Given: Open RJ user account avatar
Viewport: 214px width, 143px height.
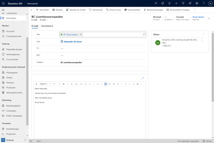Looking at the screenshot, I should [x=210, y=4].
